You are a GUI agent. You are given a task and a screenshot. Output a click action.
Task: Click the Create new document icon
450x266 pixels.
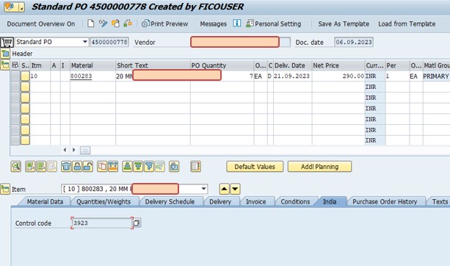[x=91, y=24]
